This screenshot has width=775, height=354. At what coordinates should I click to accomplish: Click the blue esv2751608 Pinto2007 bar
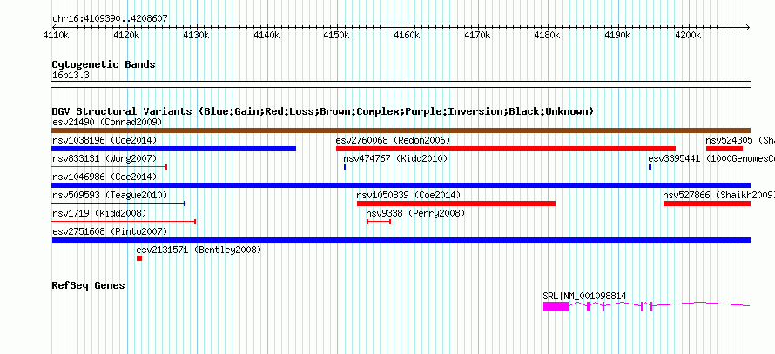(401, 240)
